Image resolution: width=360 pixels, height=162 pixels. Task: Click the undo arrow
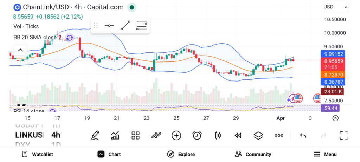coord(303,135)
